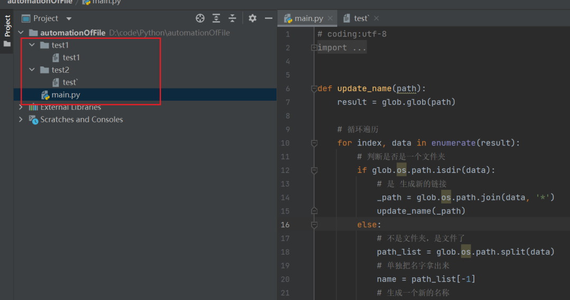
Task: Open the test` file inside test2
Action: click(x=70, y=82)
